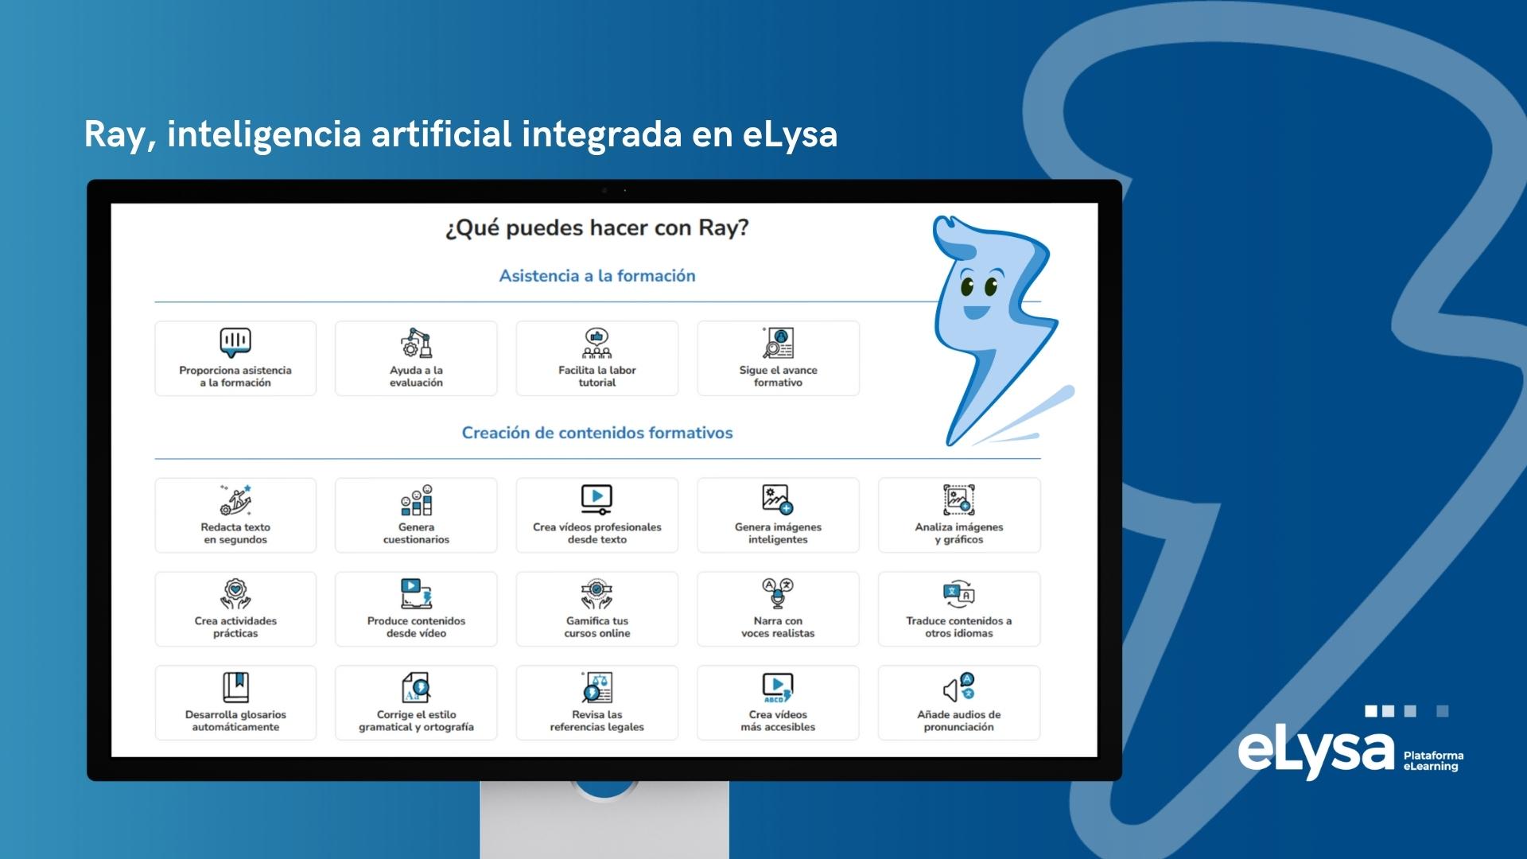Viewport: 1527px width, 859px height.
Task: Click the 'Traduce contenidos a otros idiomas' card
Action: (958, 609)
